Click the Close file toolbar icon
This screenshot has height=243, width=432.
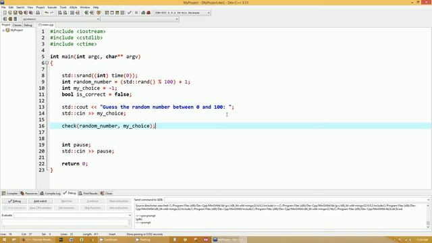26,13
